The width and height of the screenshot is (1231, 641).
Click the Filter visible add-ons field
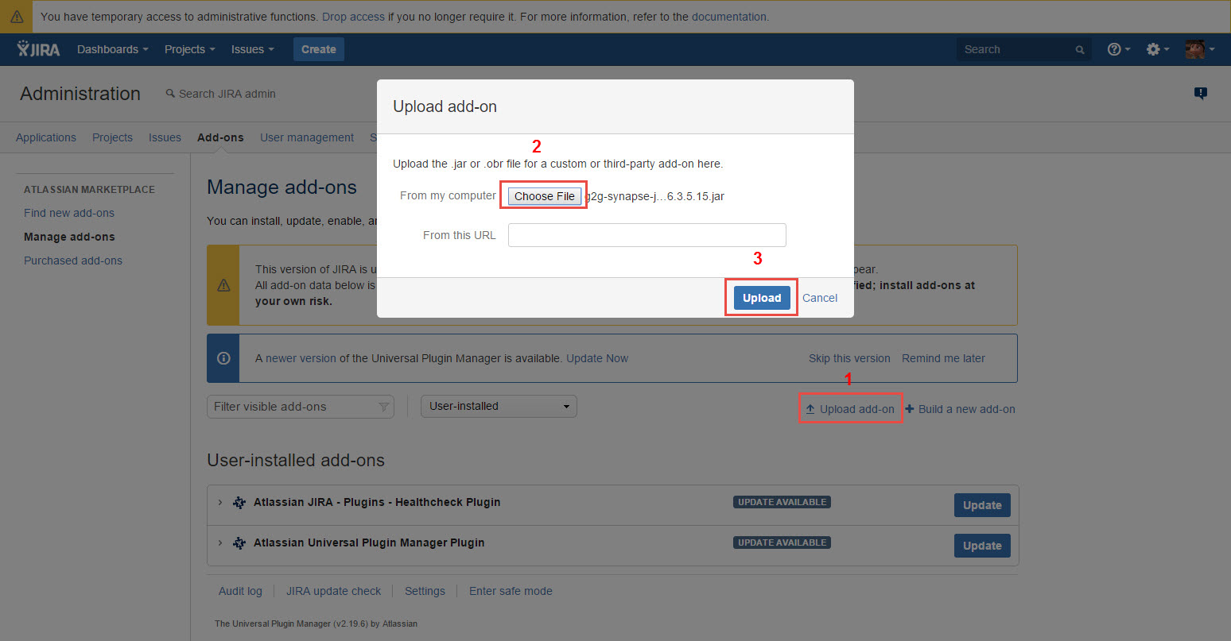pos(292,407)
